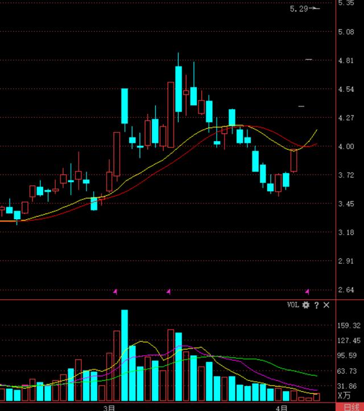
Task: Click the 4.00 price axis label
Action: pos(346,147)
